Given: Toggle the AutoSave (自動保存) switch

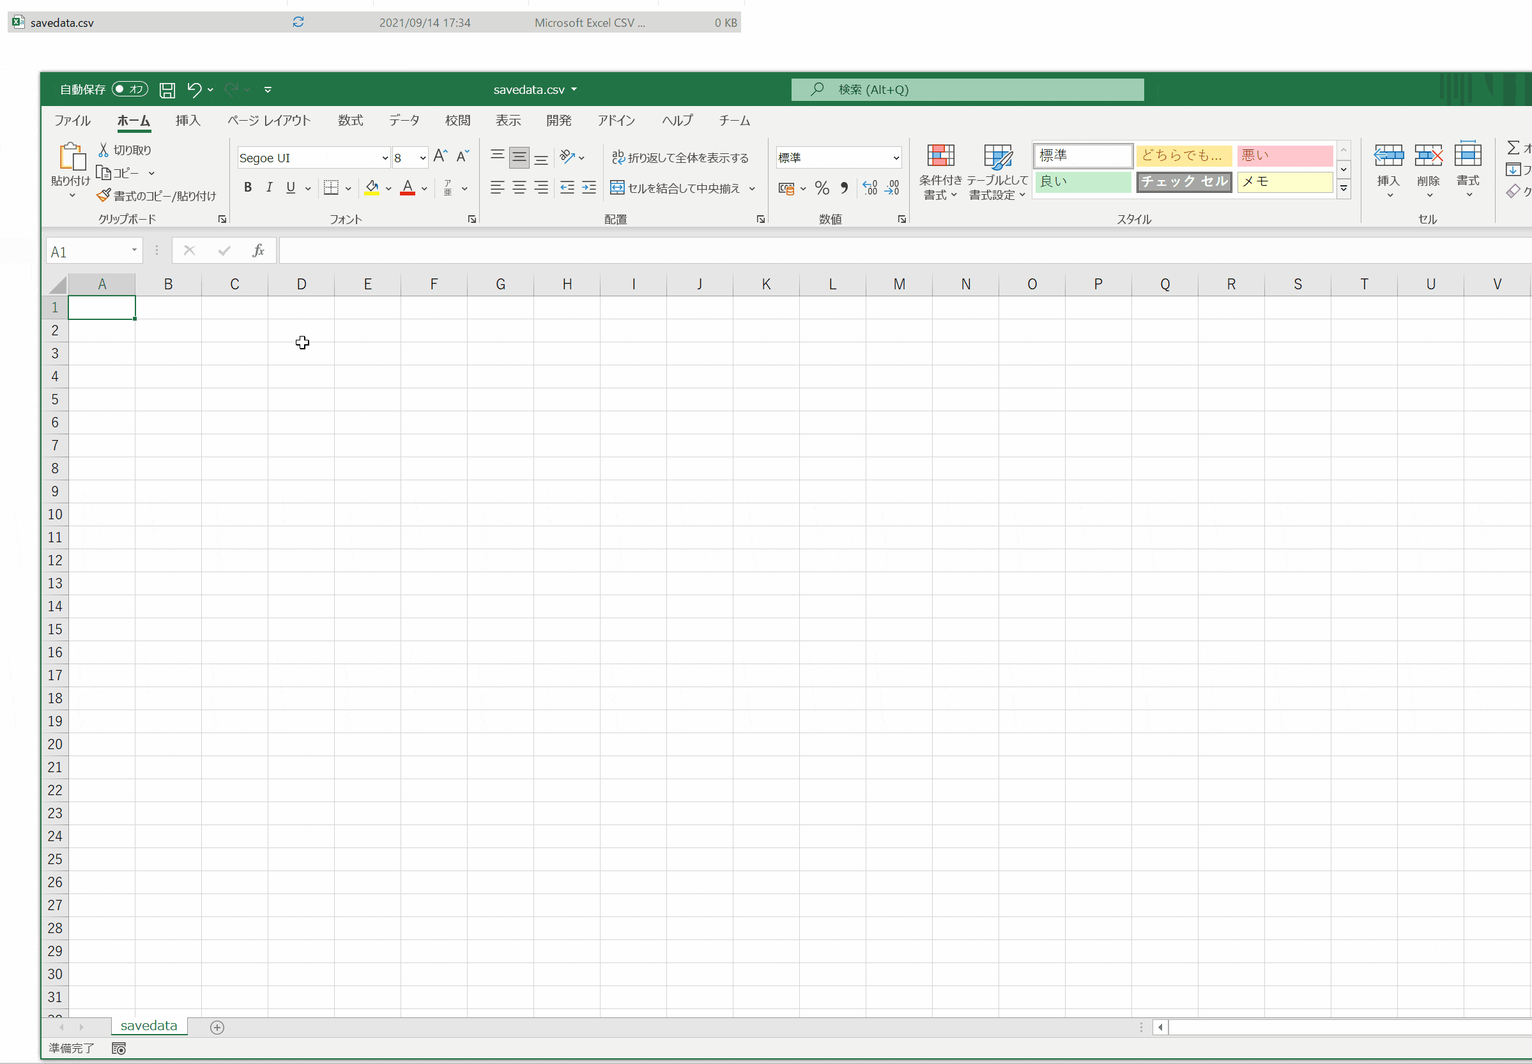Looking at the screenshot, I should [x=130, y=89].
